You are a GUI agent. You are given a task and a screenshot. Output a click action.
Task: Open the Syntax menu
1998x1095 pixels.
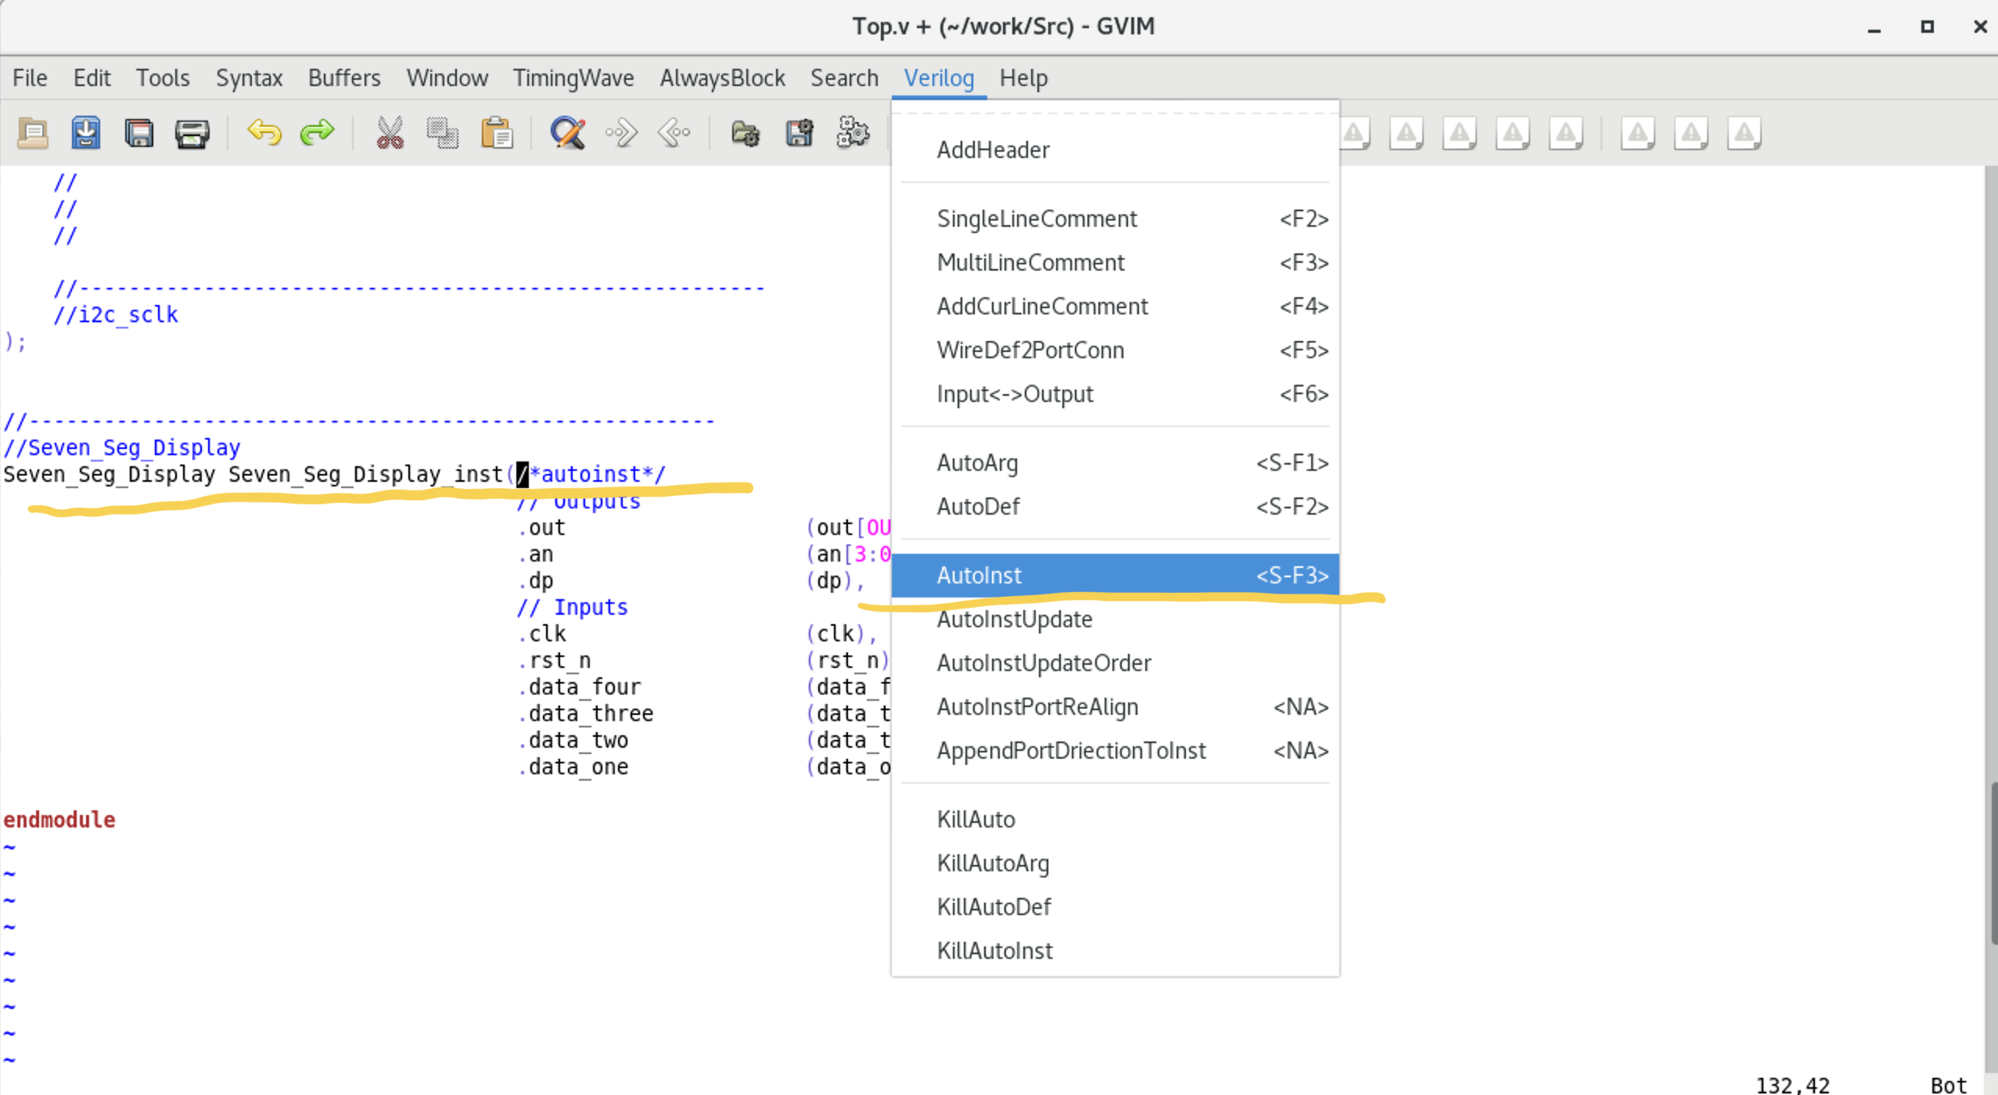pos(249,78)
